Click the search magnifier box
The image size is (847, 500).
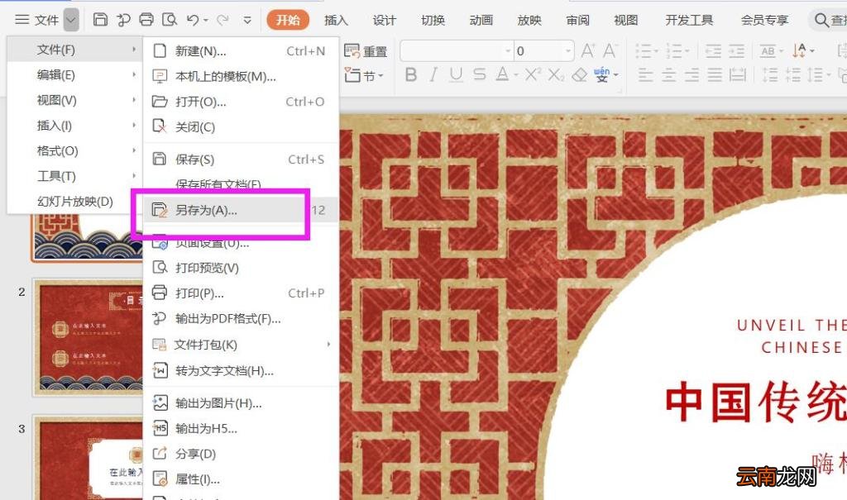pos(829,20)
